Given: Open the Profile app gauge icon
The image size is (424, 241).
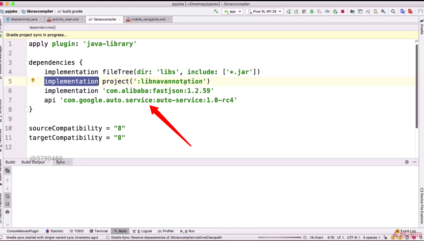Looking at the screenshot, I should [x=327, y=12].
